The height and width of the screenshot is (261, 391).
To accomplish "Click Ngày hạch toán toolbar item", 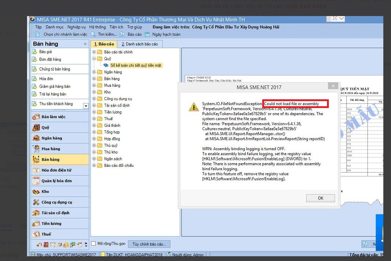I will [163, 34].
